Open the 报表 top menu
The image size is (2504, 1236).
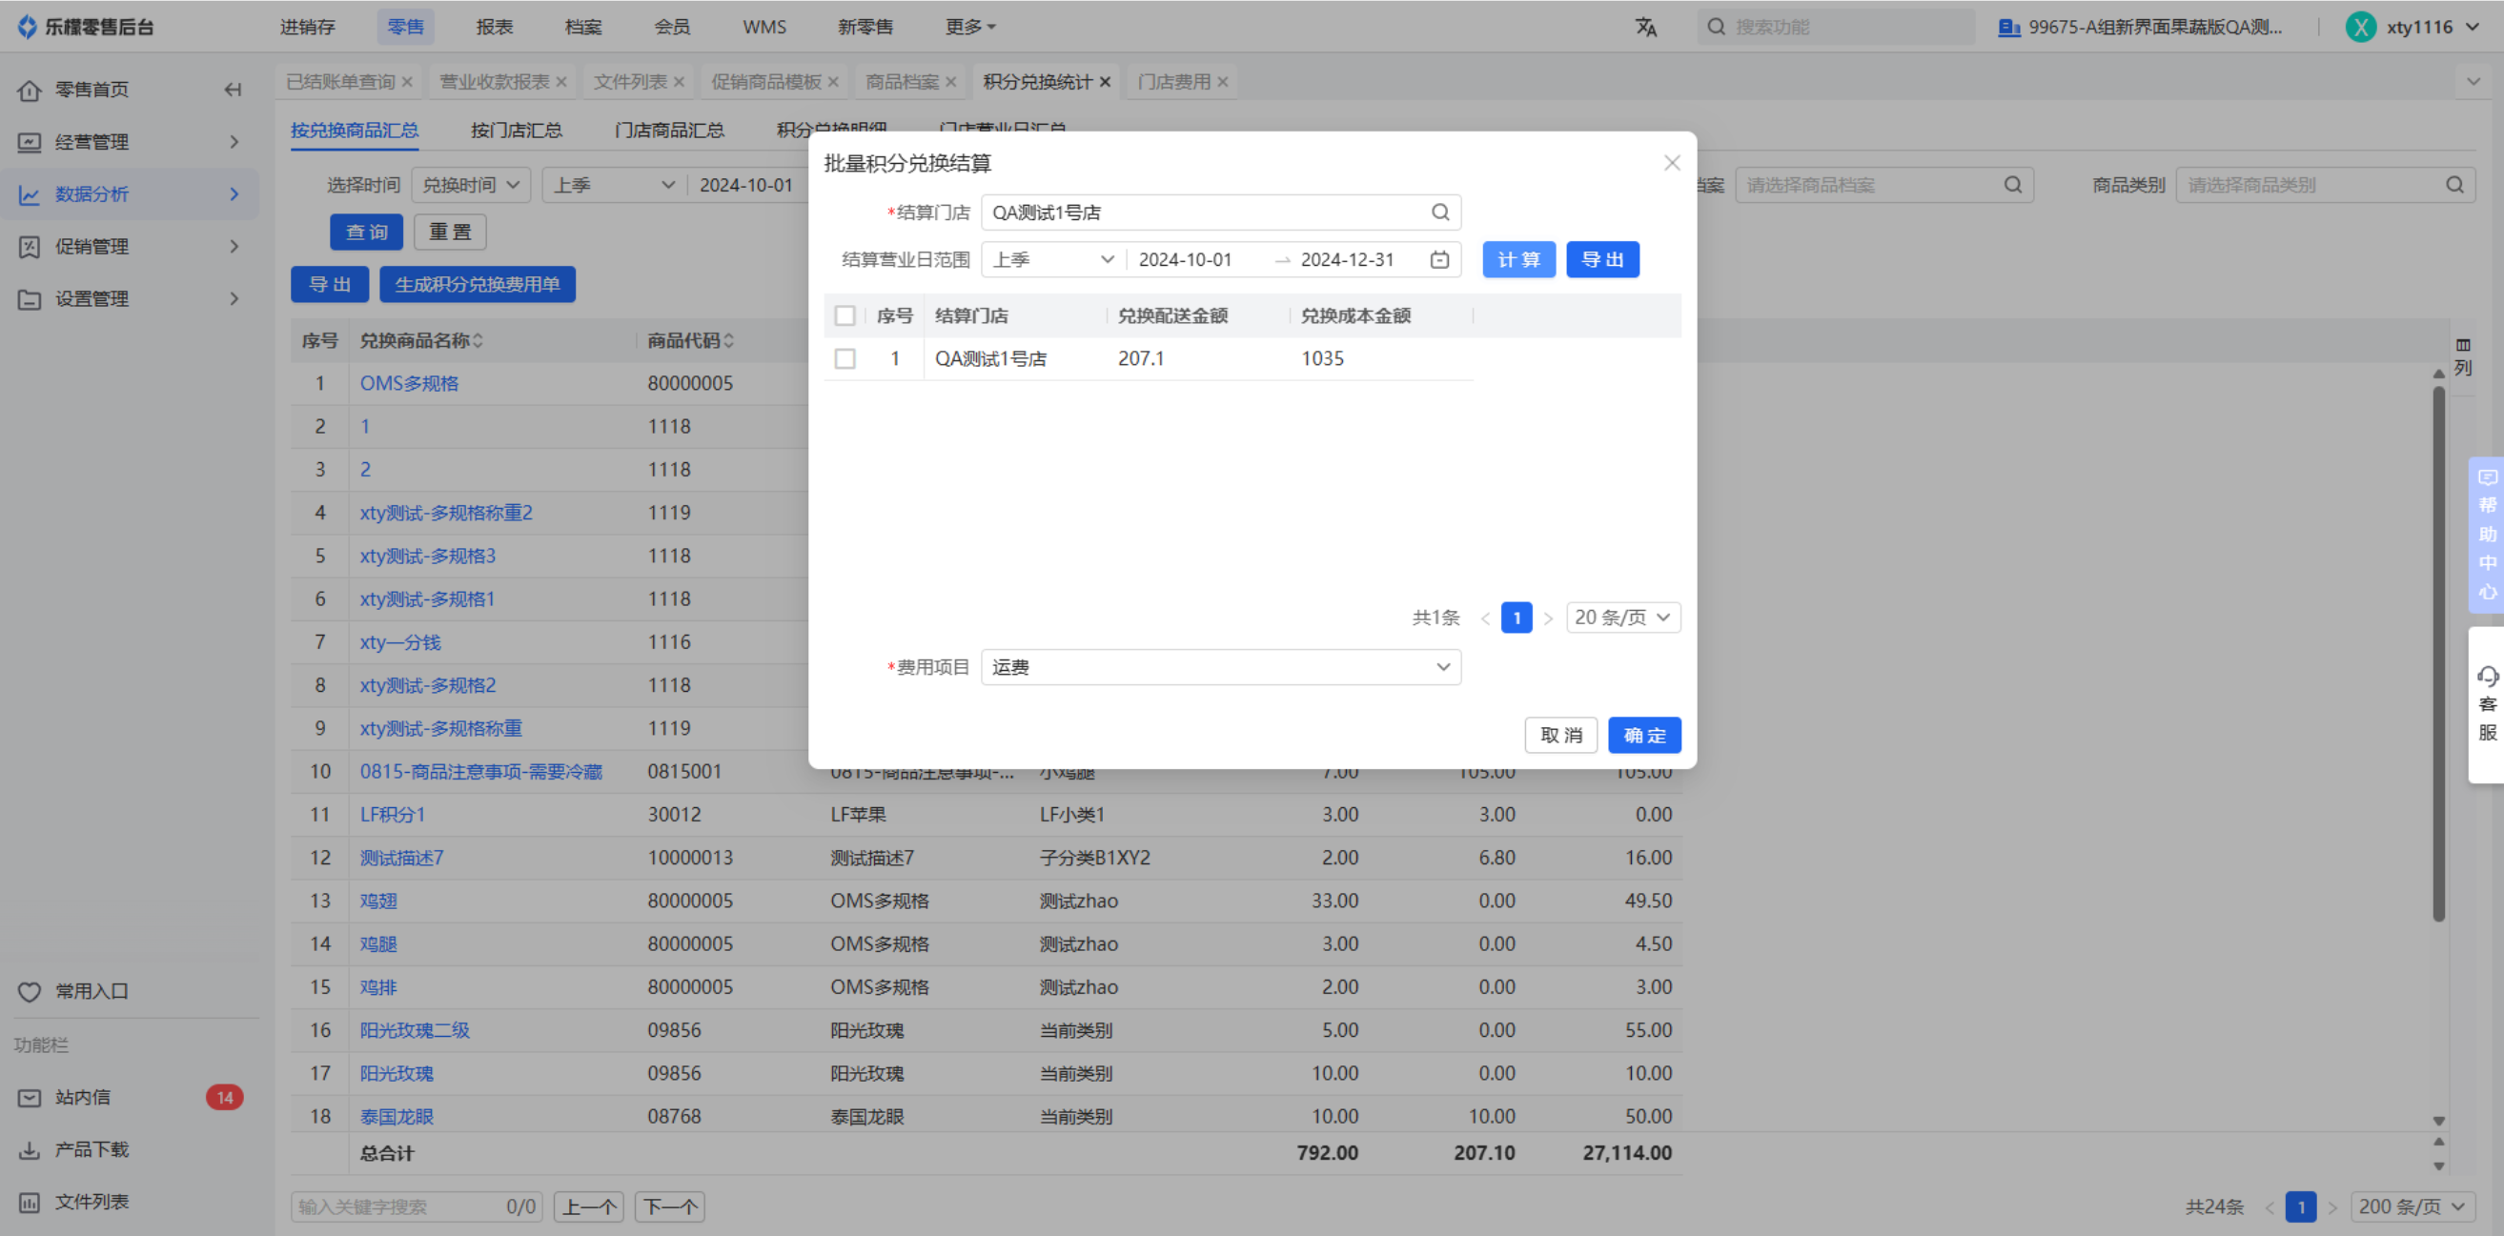tap(494, 28)
